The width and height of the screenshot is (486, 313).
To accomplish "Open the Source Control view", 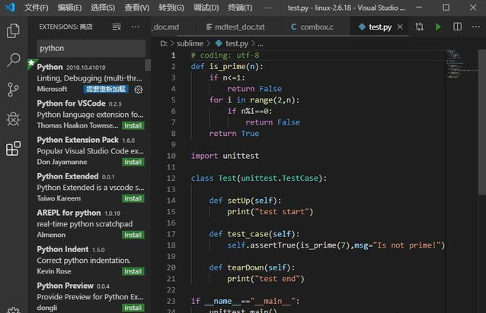I will point(13,90).
